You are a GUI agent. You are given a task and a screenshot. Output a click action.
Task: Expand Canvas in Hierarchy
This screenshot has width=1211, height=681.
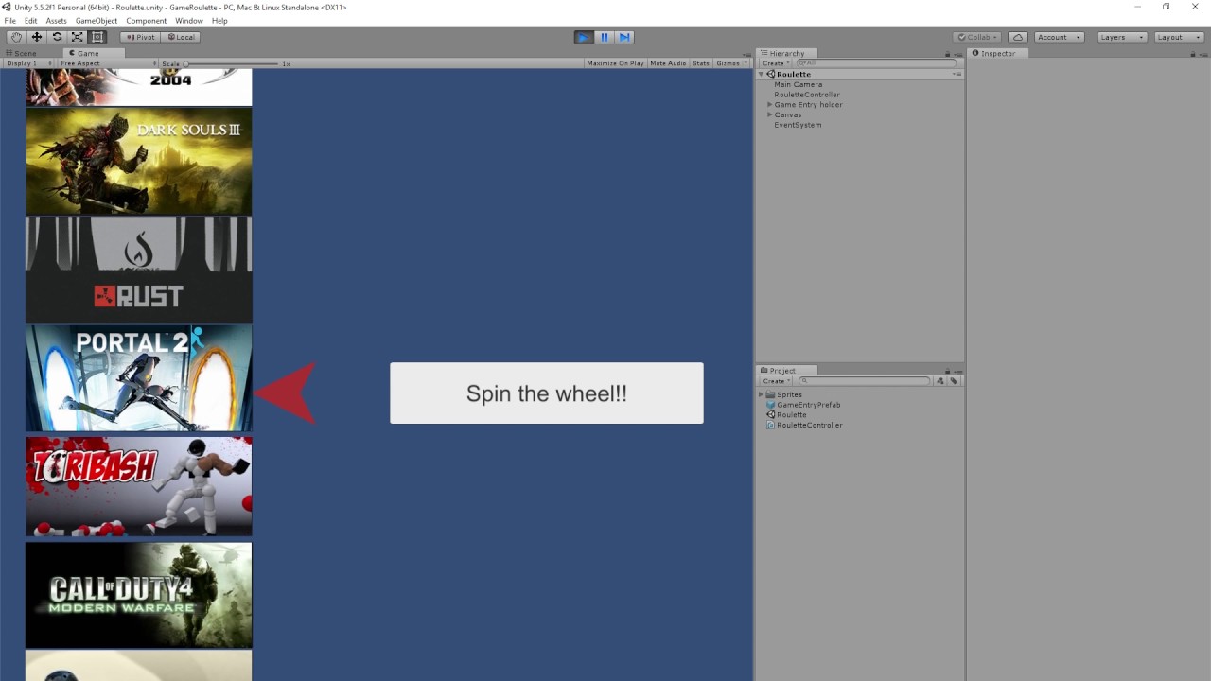tap(770, 114)
